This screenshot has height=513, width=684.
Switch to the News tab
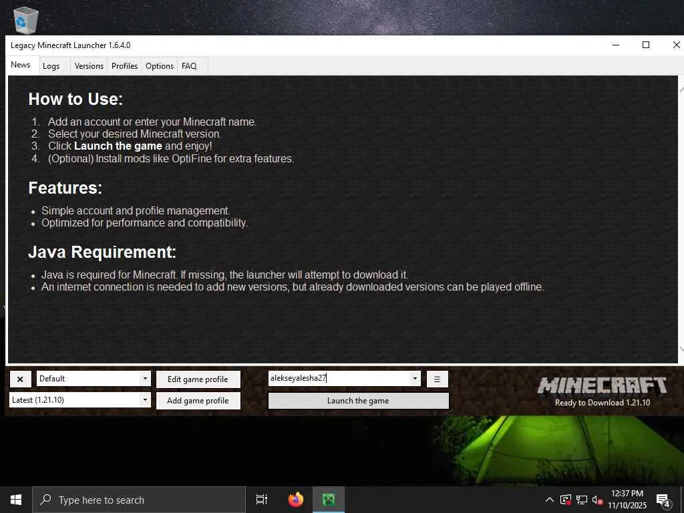tap(22, 65)
